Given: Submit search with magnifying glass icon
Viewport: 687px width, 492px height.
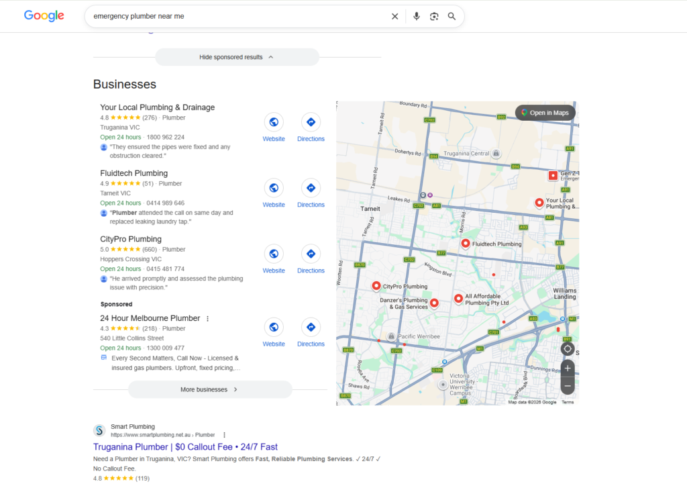Looking at the screenshot, I should pyautogui.click(x=452, y=16).
